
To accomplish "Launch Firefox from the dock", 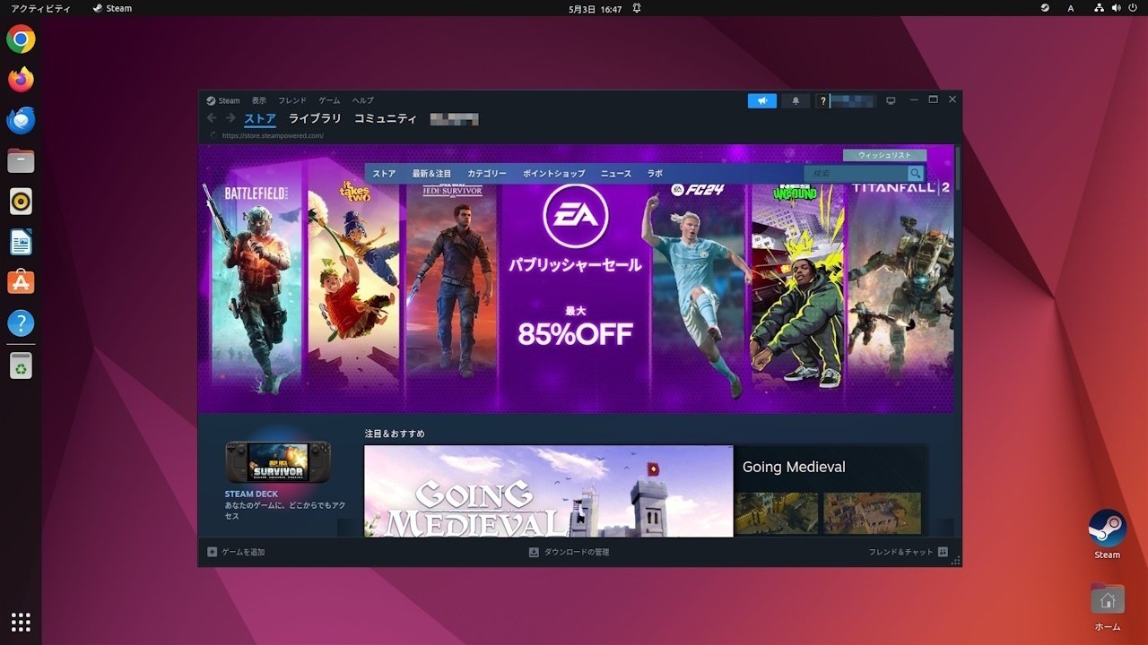I will pyautogui.click(x=21, y=80).
